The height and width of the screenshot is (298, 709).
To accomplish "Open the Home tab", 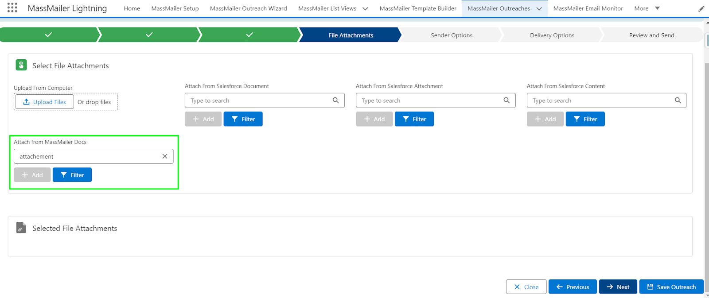I will (132, 8).
